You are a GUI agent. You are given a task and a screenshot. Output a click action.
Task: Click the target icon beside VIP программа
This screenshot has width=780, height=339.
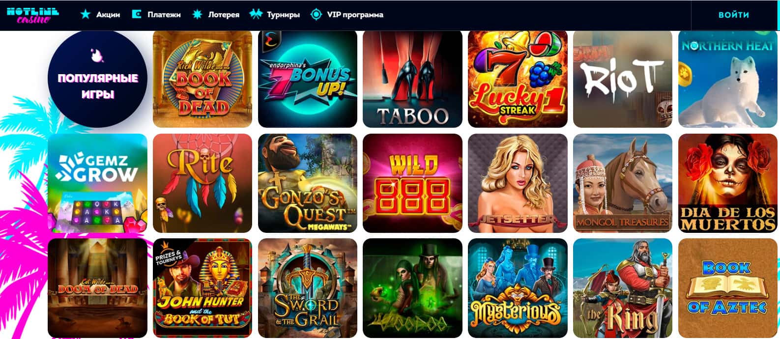click(x=316, y=14)
